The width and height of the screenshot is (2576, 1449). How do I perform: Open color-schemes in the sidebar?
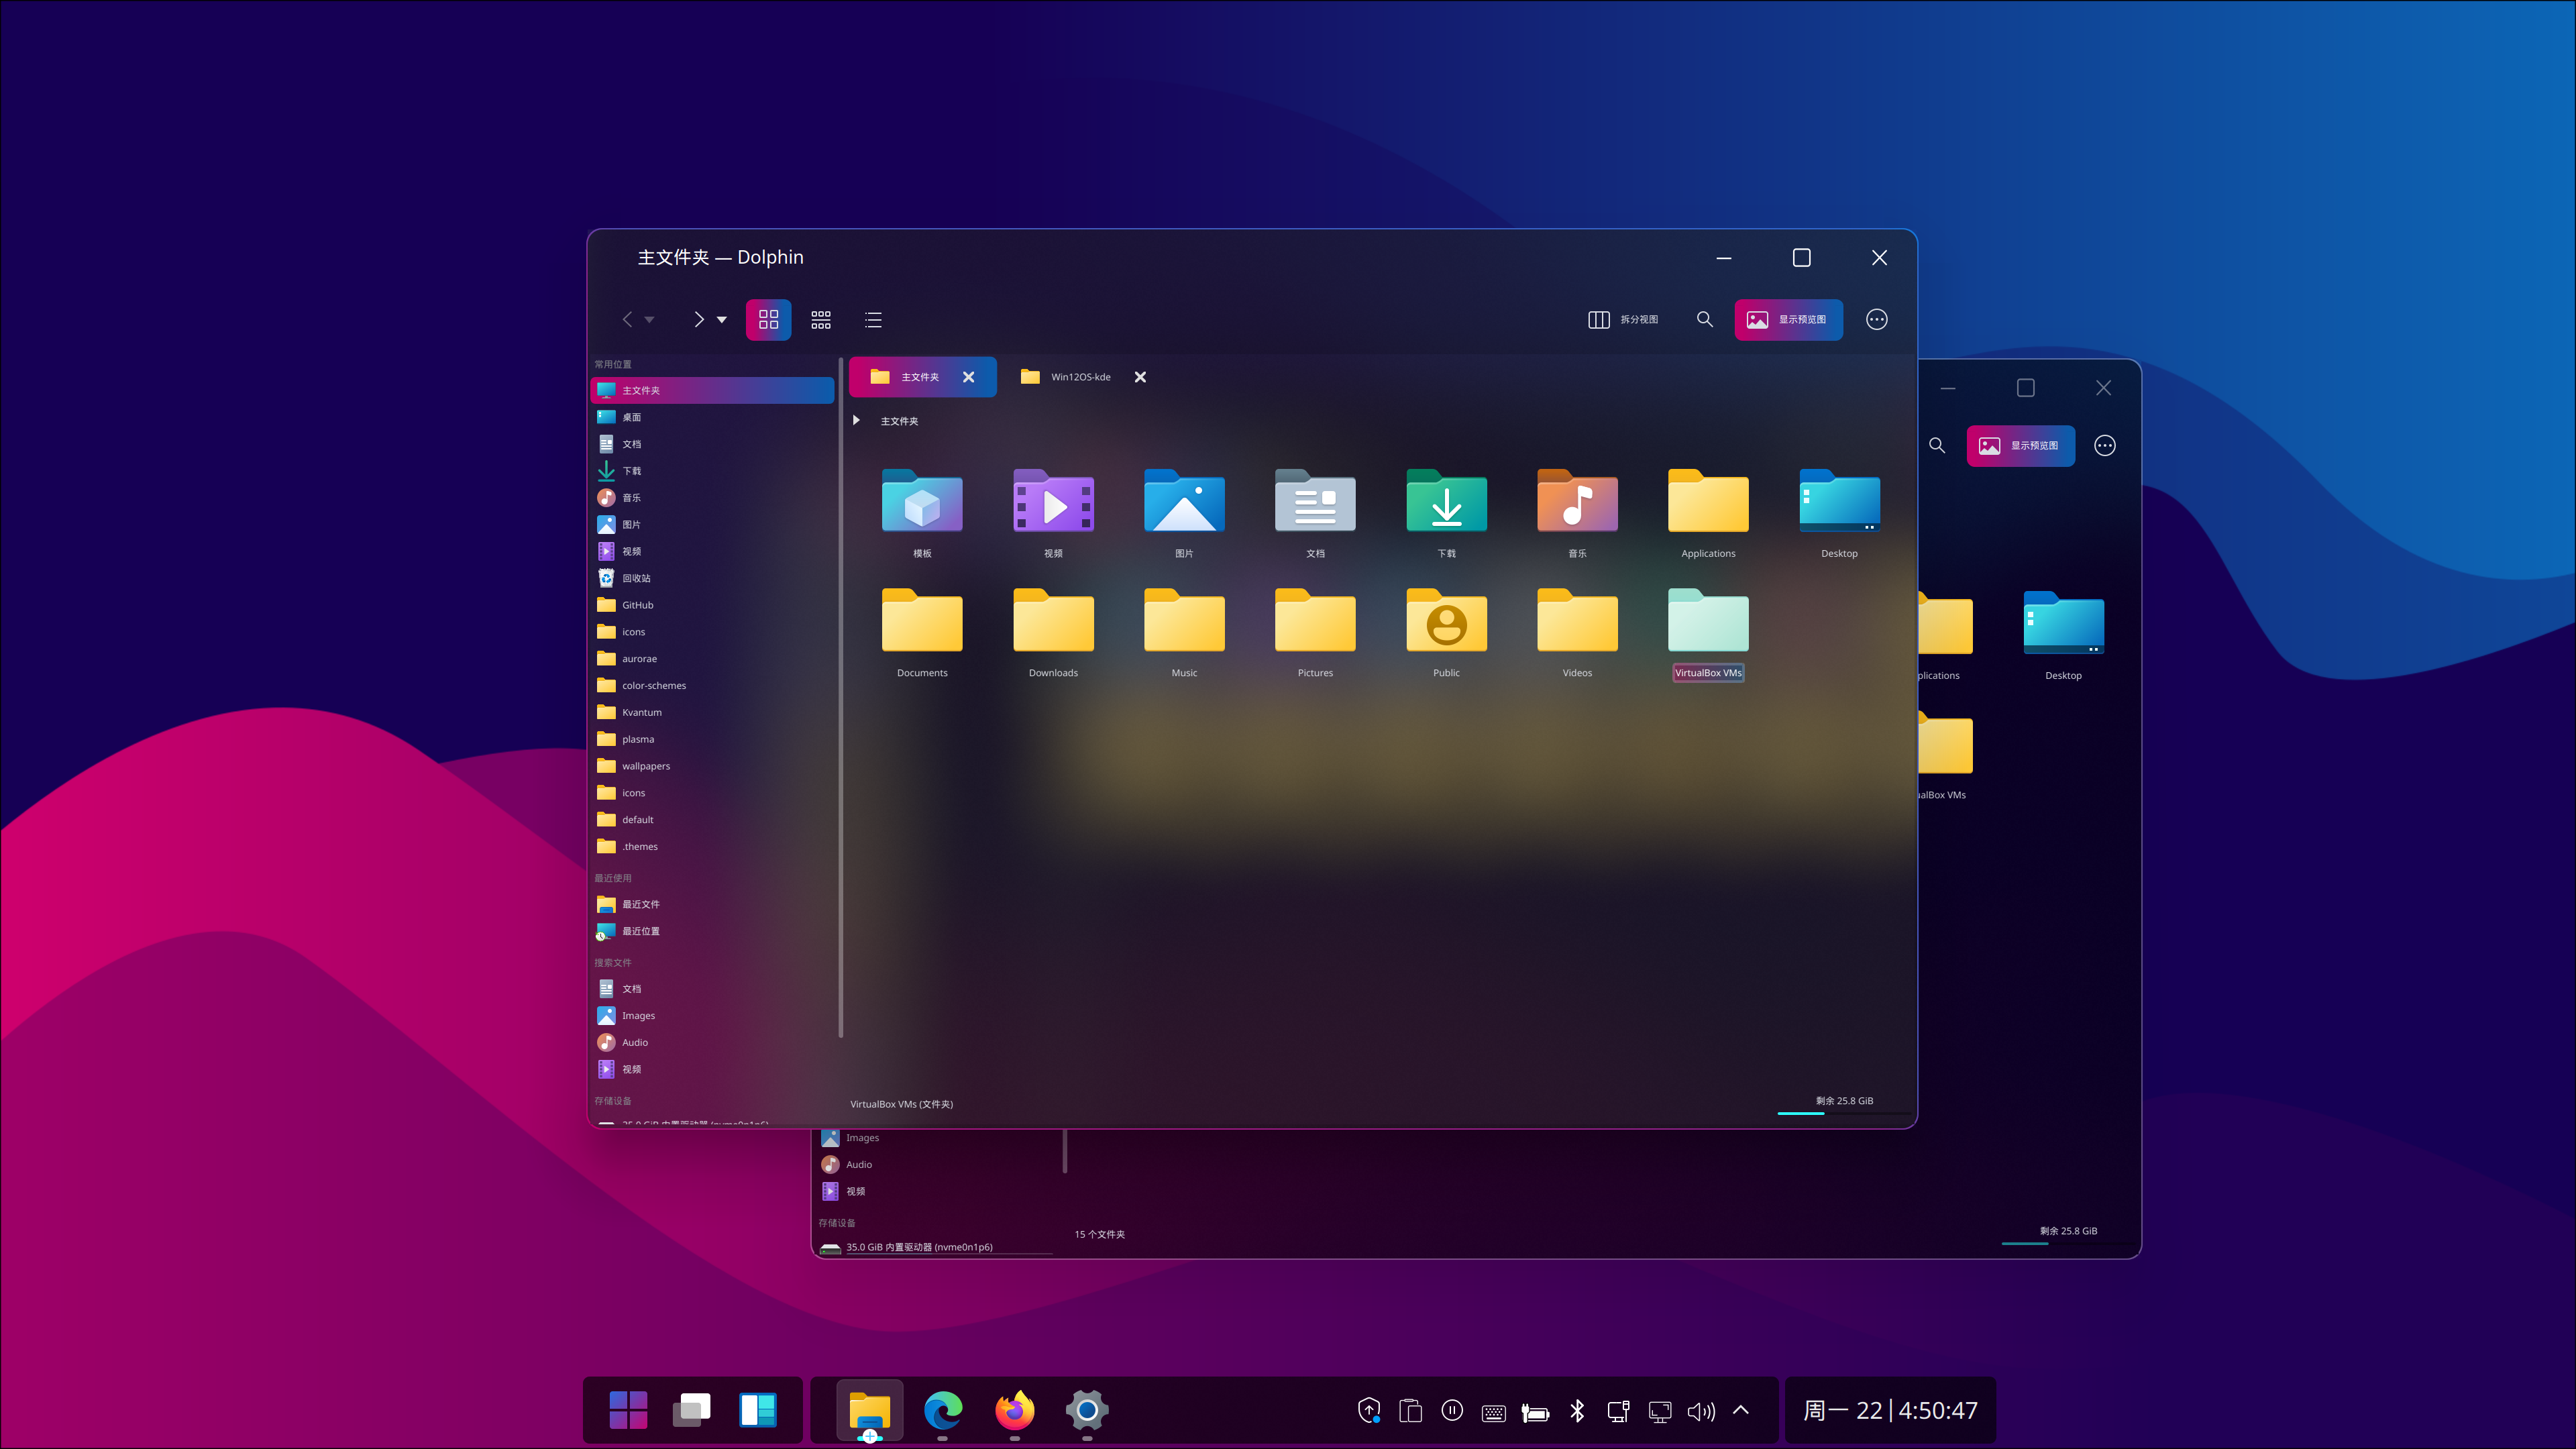[712, 686]
